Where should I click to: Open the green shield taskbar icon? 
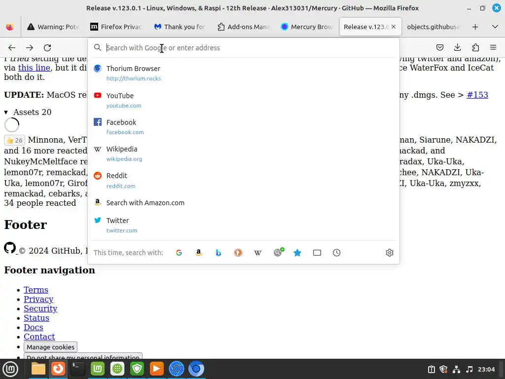click(137, 369)
